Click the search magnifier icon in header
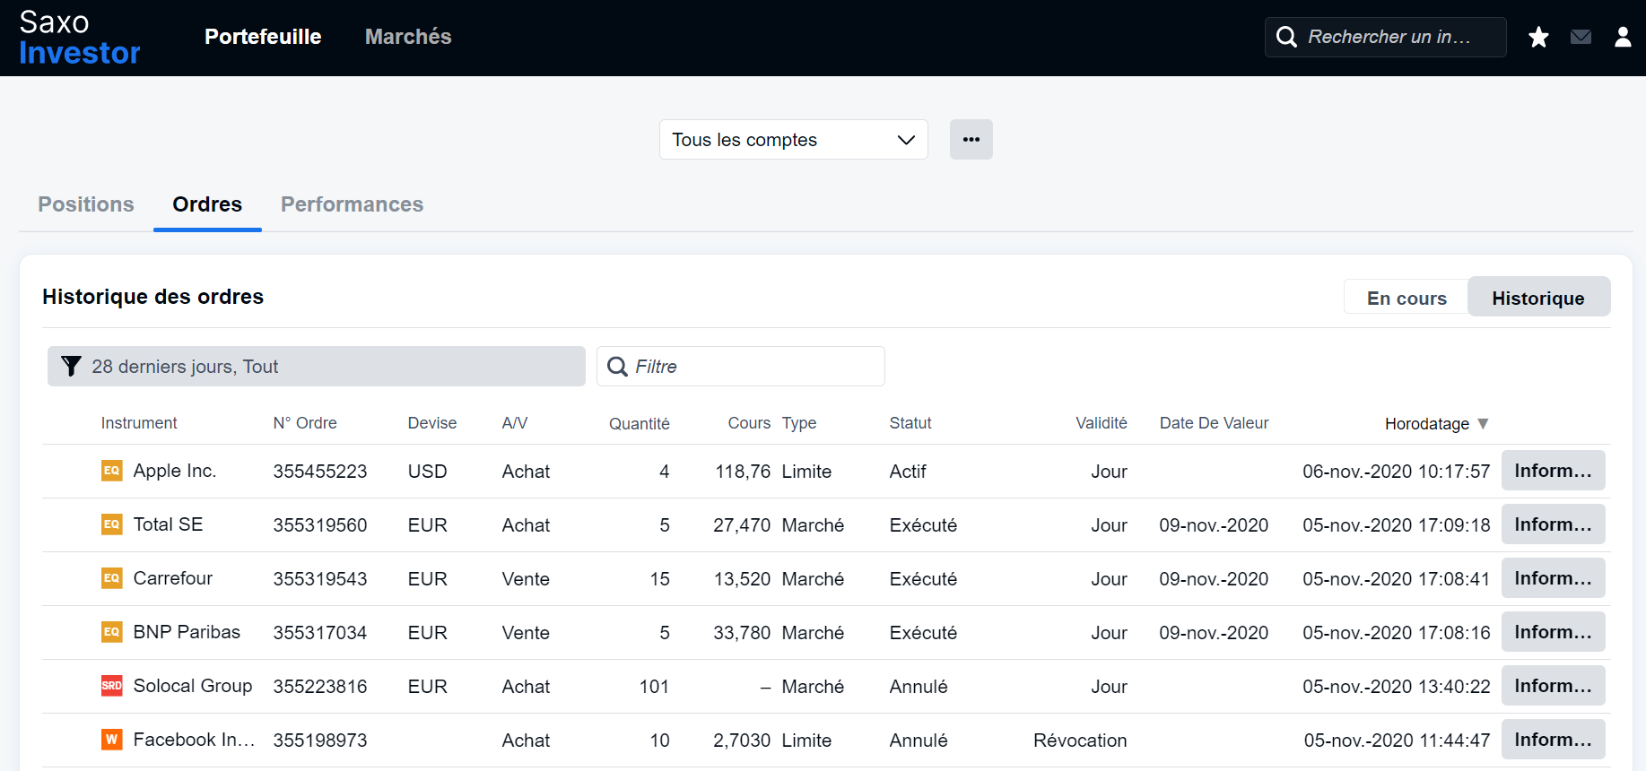 [1286, 37]
